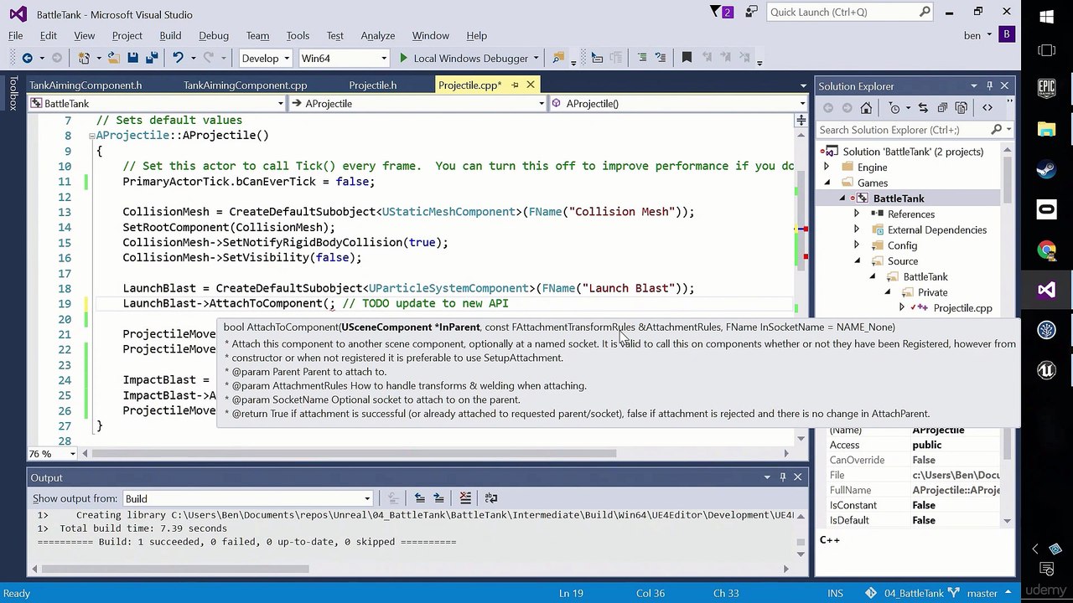Collapse All in Solution Explorer toolbar
1073x603 pixels.
942,107
